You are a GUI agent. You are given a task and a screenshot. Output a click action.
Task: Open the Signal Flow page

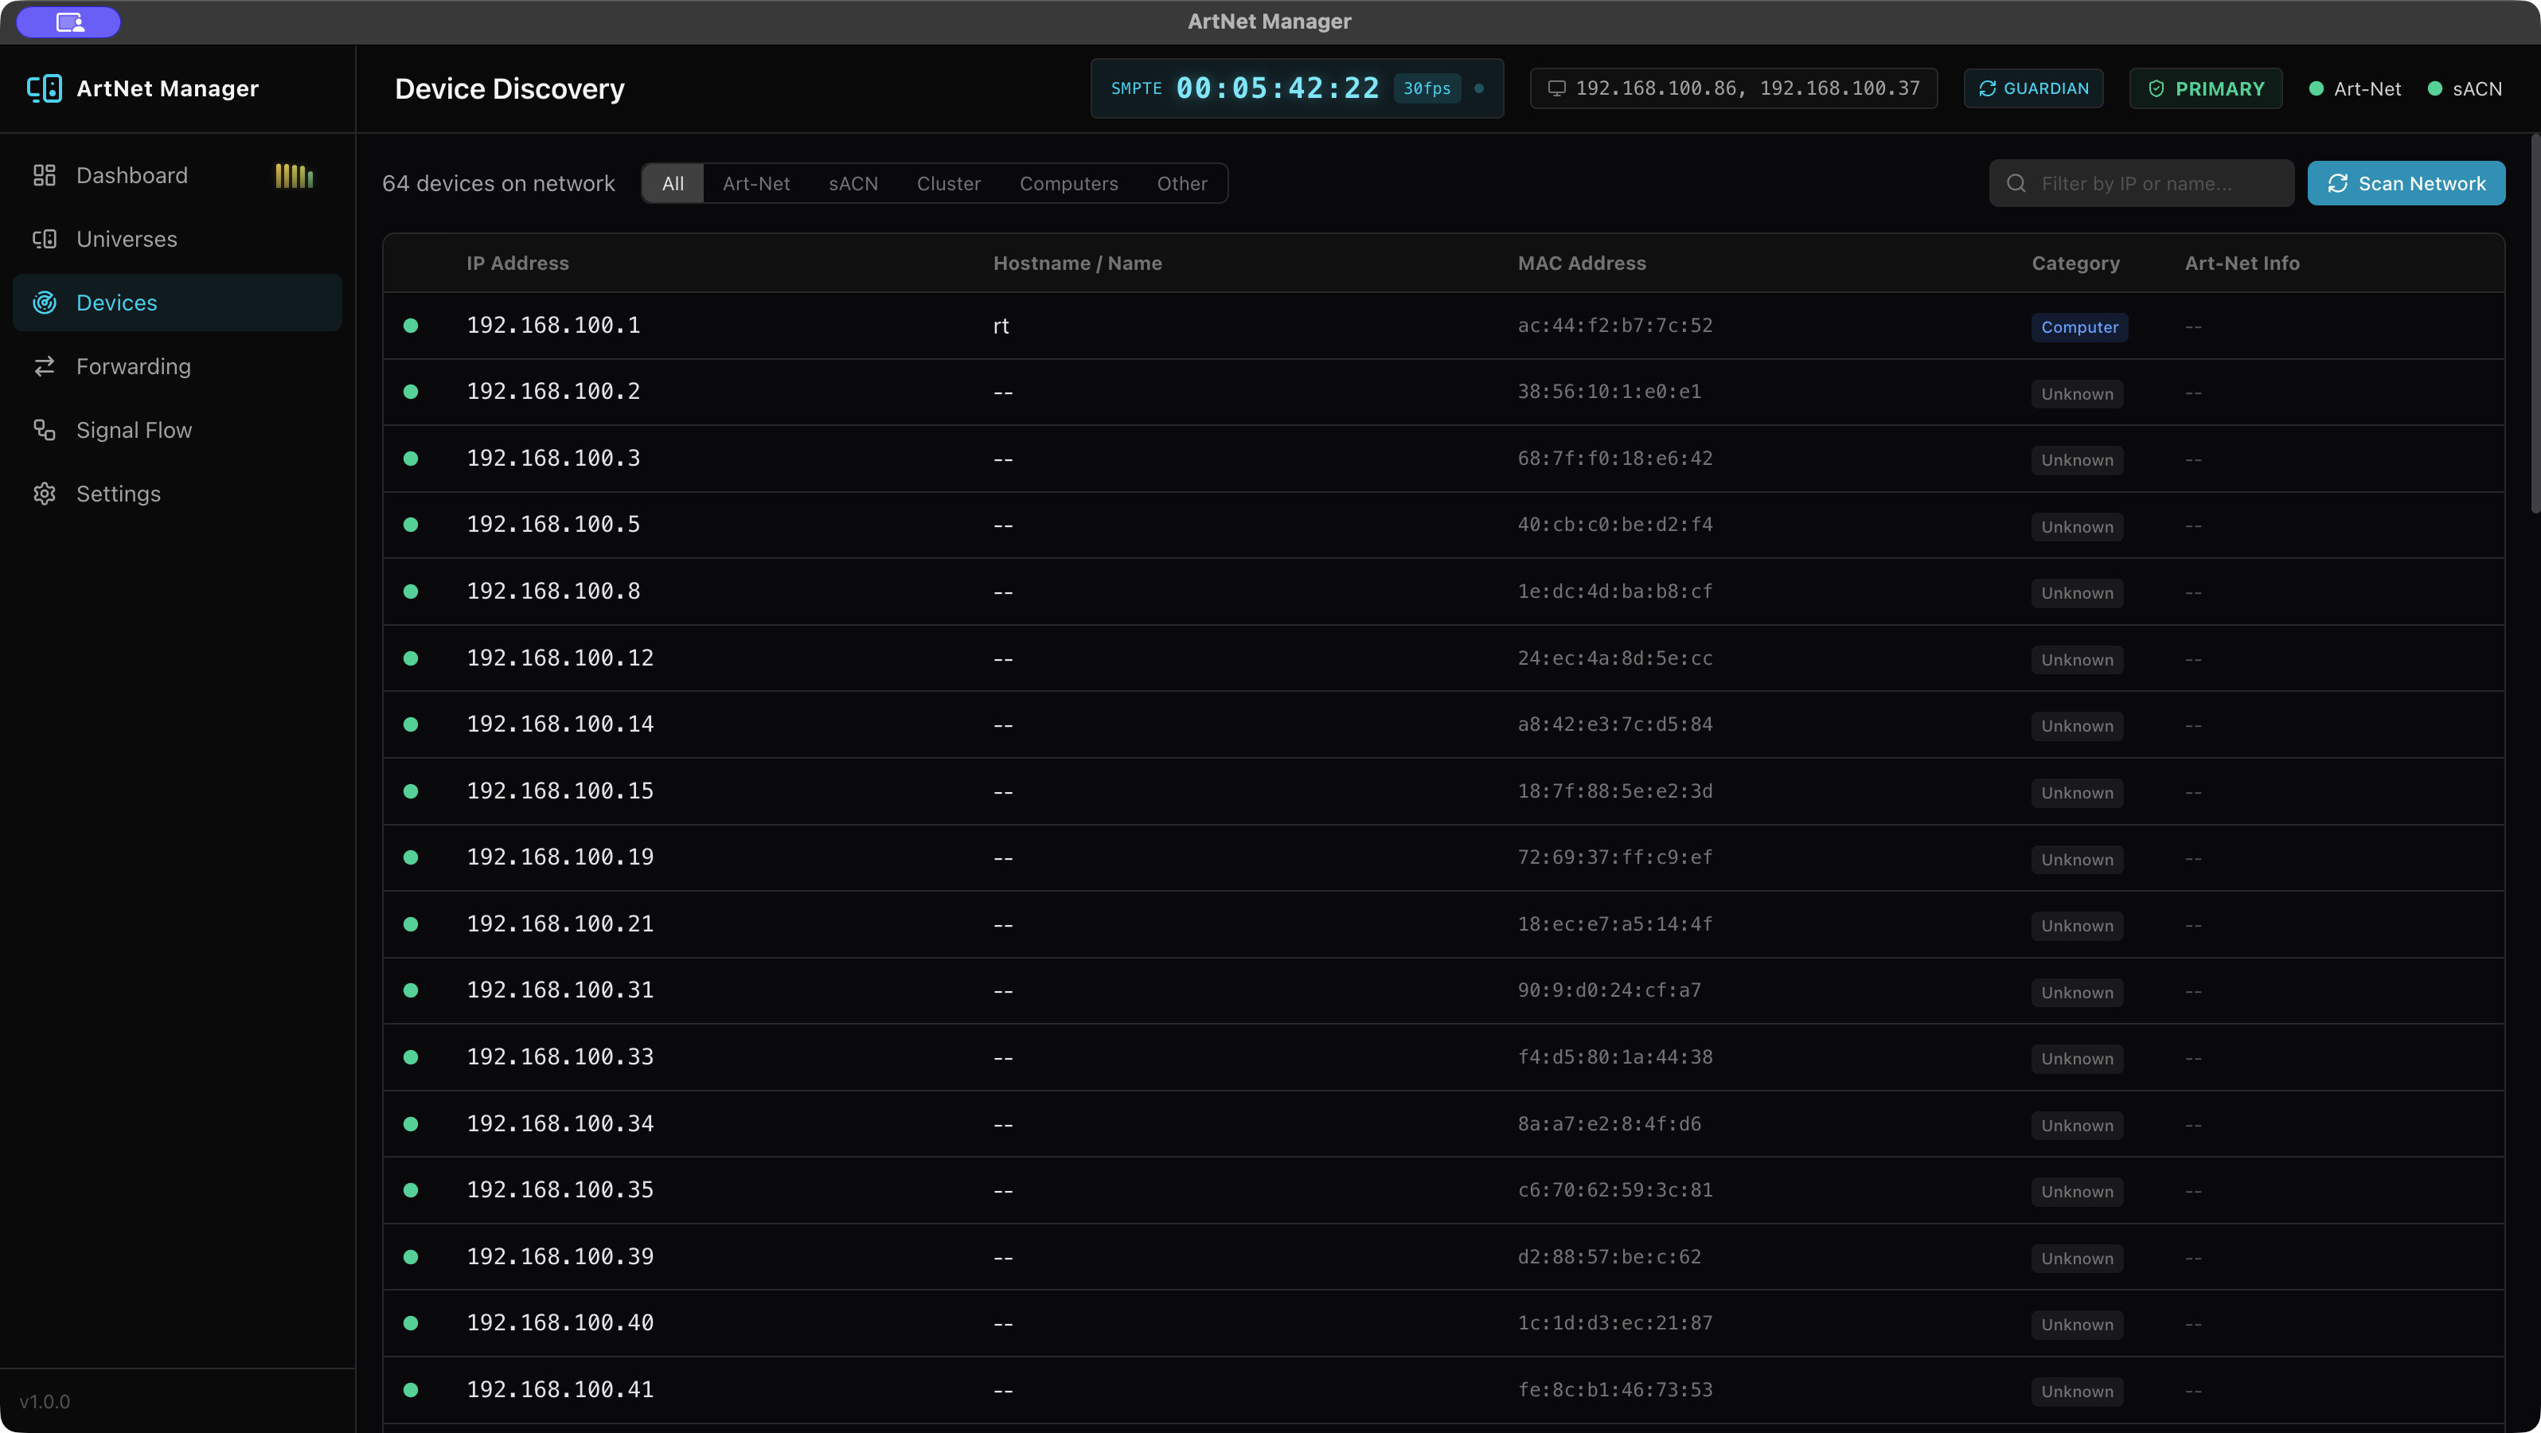[x=178, y=430]
